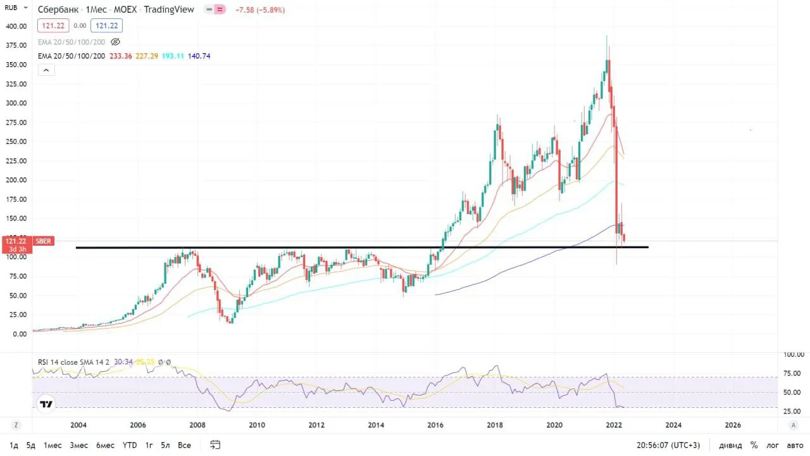
Task: Toggle the pink approximate-equals symbol badge
Action: (220, 9)
